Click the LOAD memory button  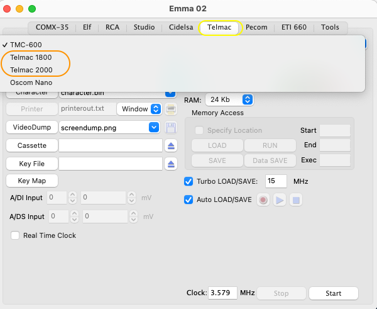[217, 145]
